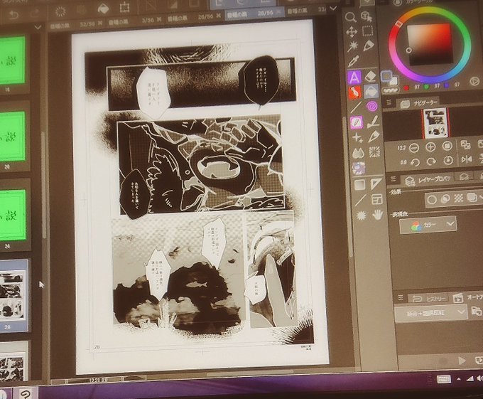Close the 26/56 document tab
The height and width of the screenshot is (399, 483).
218,16
